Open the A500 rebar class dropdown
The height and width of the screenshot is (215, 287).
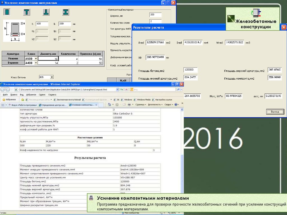pos(36,59)
